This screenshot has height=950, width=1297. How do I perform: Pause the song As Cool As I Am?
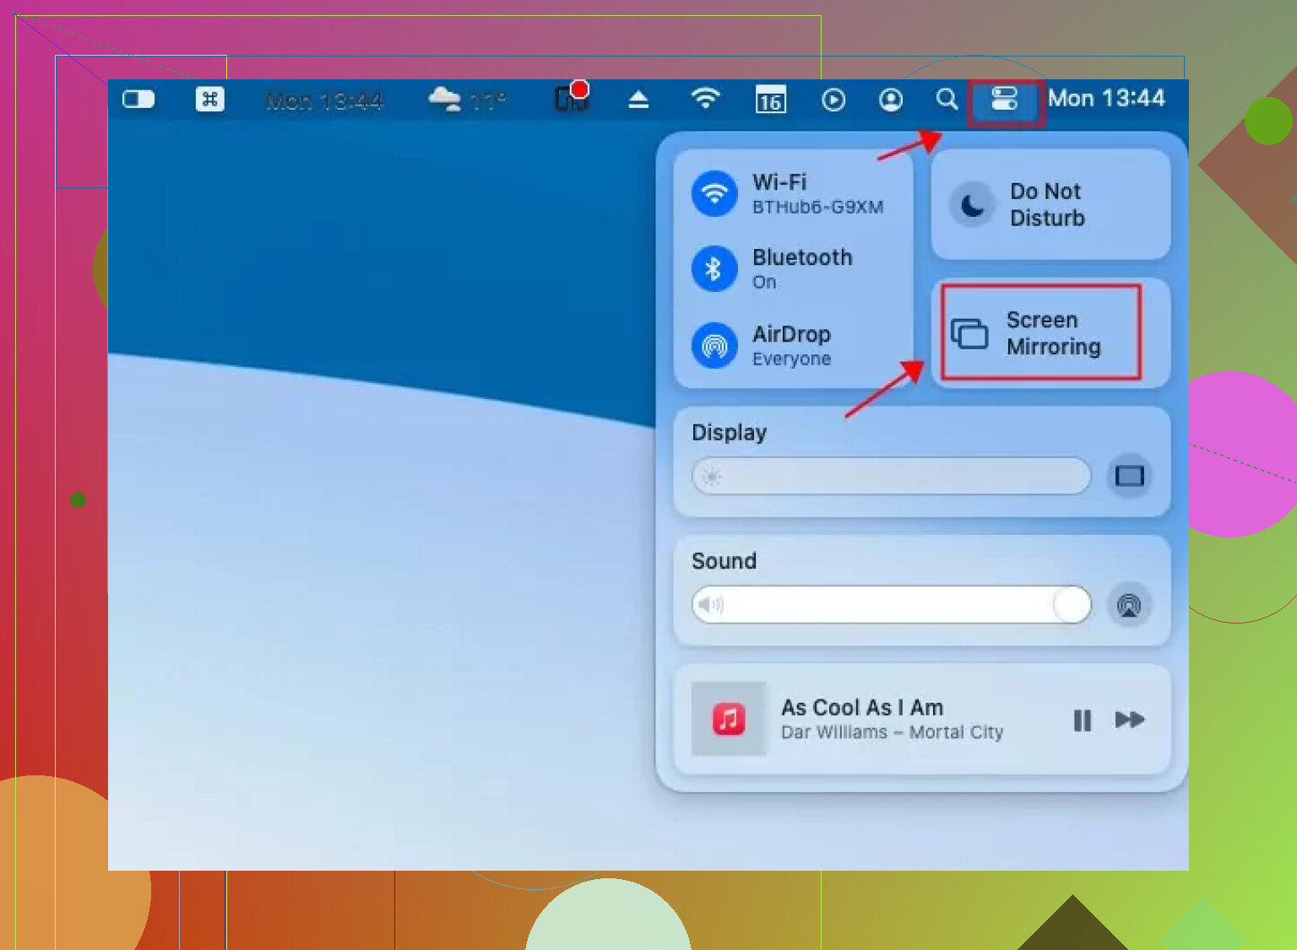pos(1082,720)
